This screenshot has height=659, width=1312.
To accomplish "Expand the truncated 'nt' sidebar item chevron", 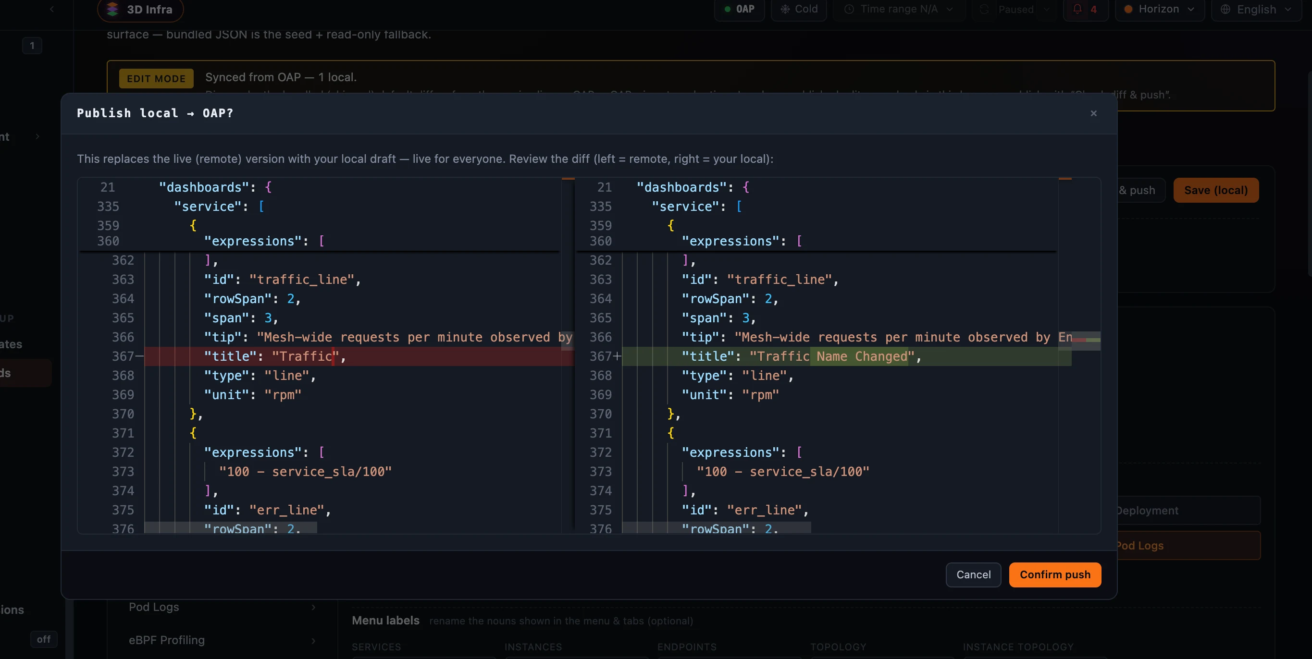I will pyautogui.click(x=37, y=136).
